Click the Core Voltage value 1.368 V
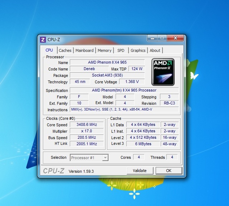 pos(132,82)
